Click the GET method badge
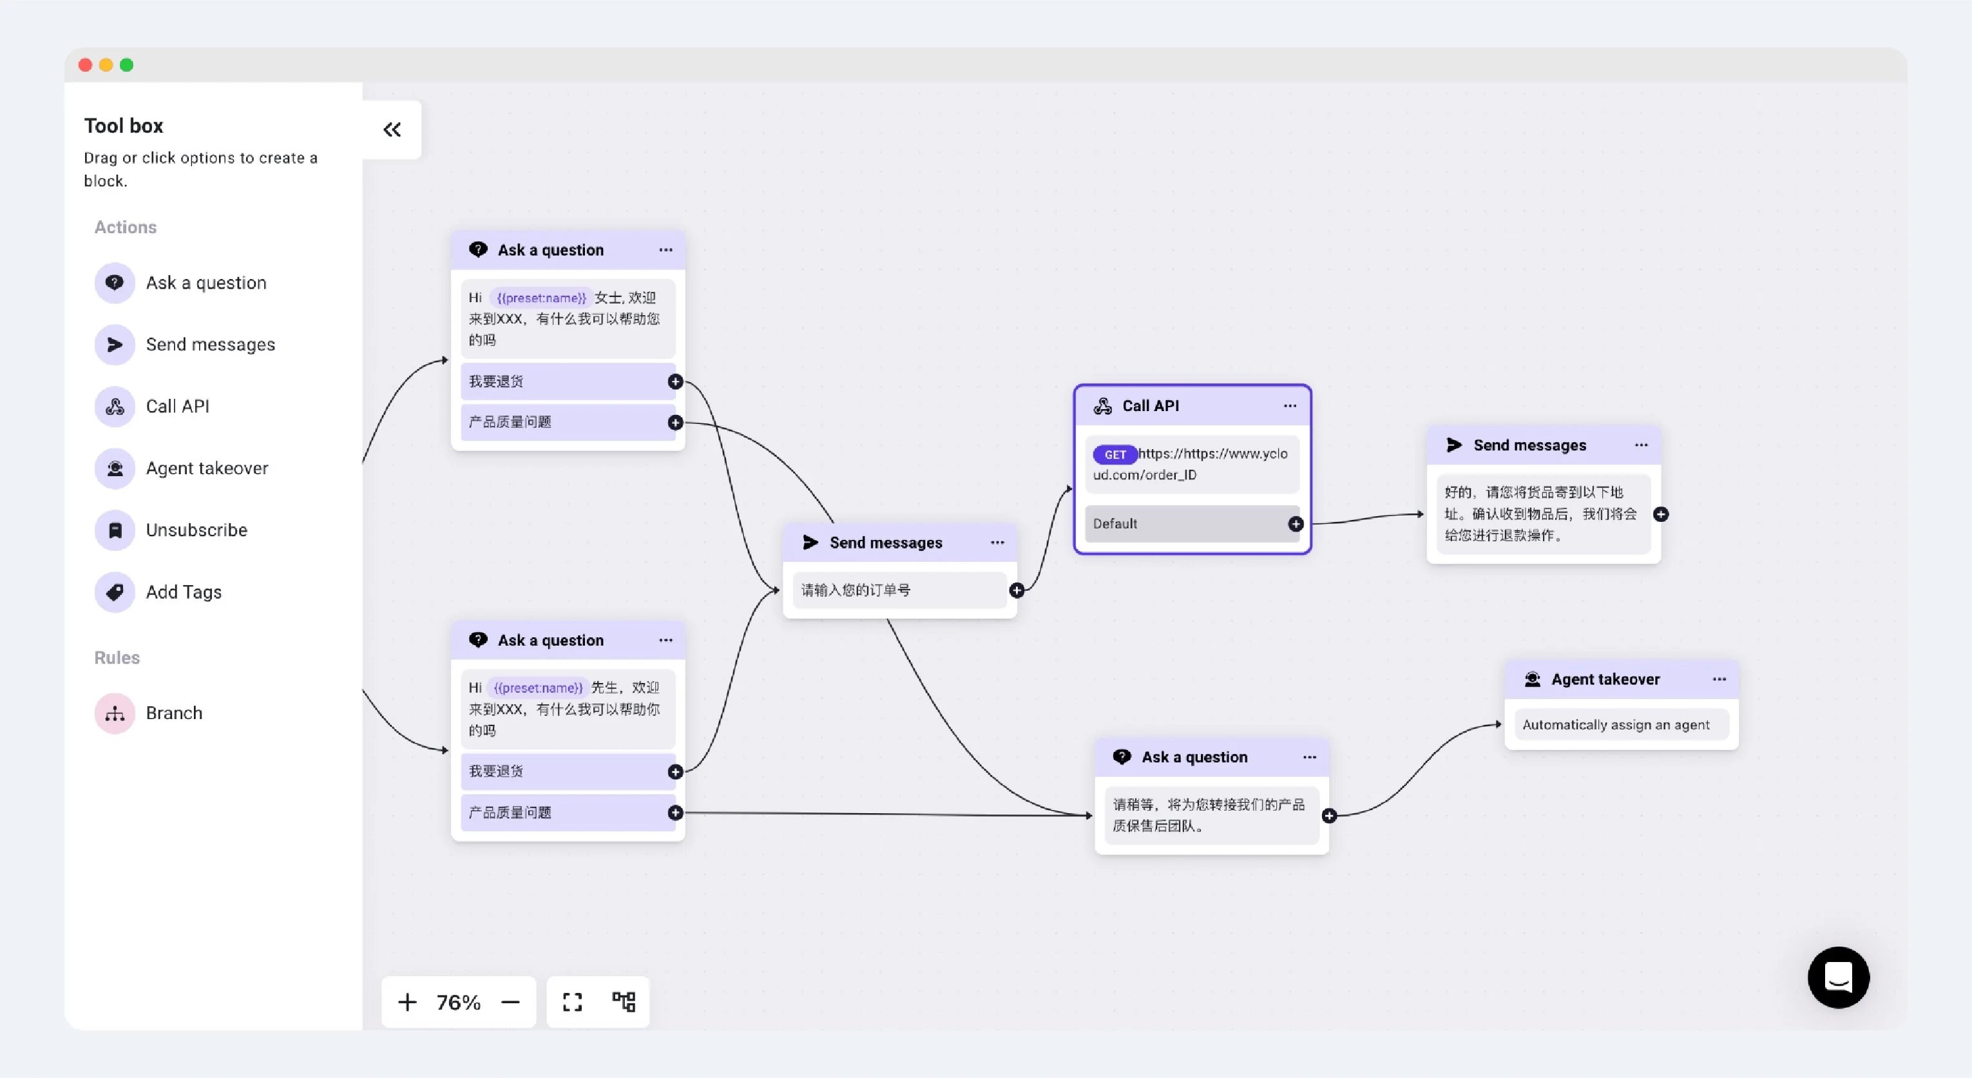 coord(1115,454)
